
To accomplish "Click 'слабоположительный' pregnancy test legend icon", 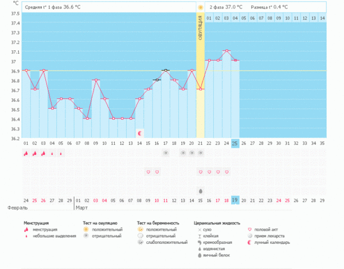I will (141, 243).
